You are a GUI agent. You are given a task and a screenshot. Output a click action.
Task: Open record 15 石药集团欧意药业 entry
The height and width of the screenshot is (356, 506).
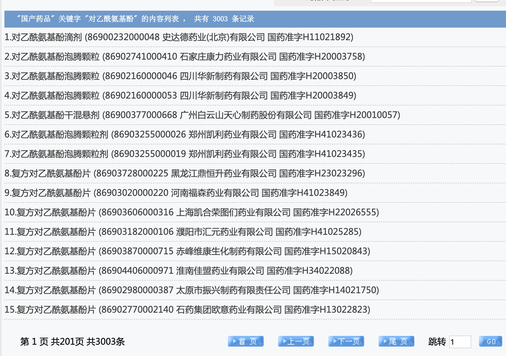(x=187, y=310)
